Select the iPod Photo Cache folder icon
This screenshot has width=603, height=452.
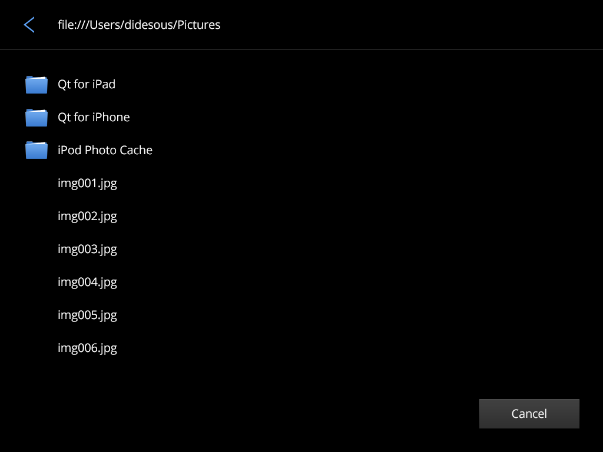[x=37, y=151]
